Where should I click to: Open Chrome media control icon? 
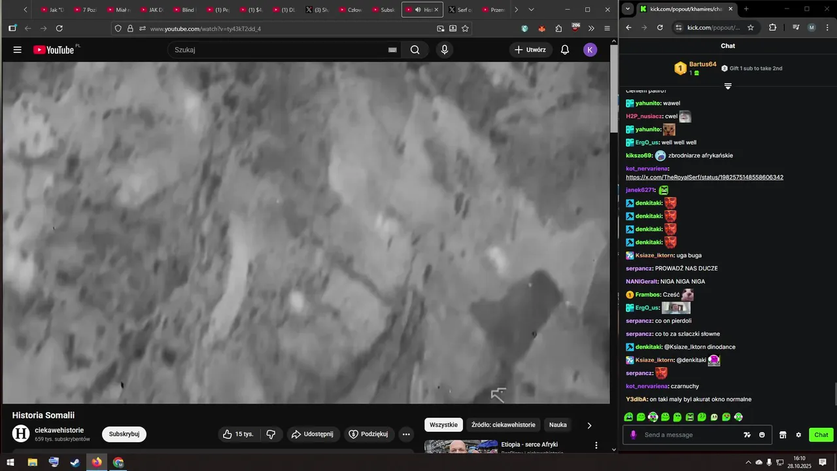point(796,27)
